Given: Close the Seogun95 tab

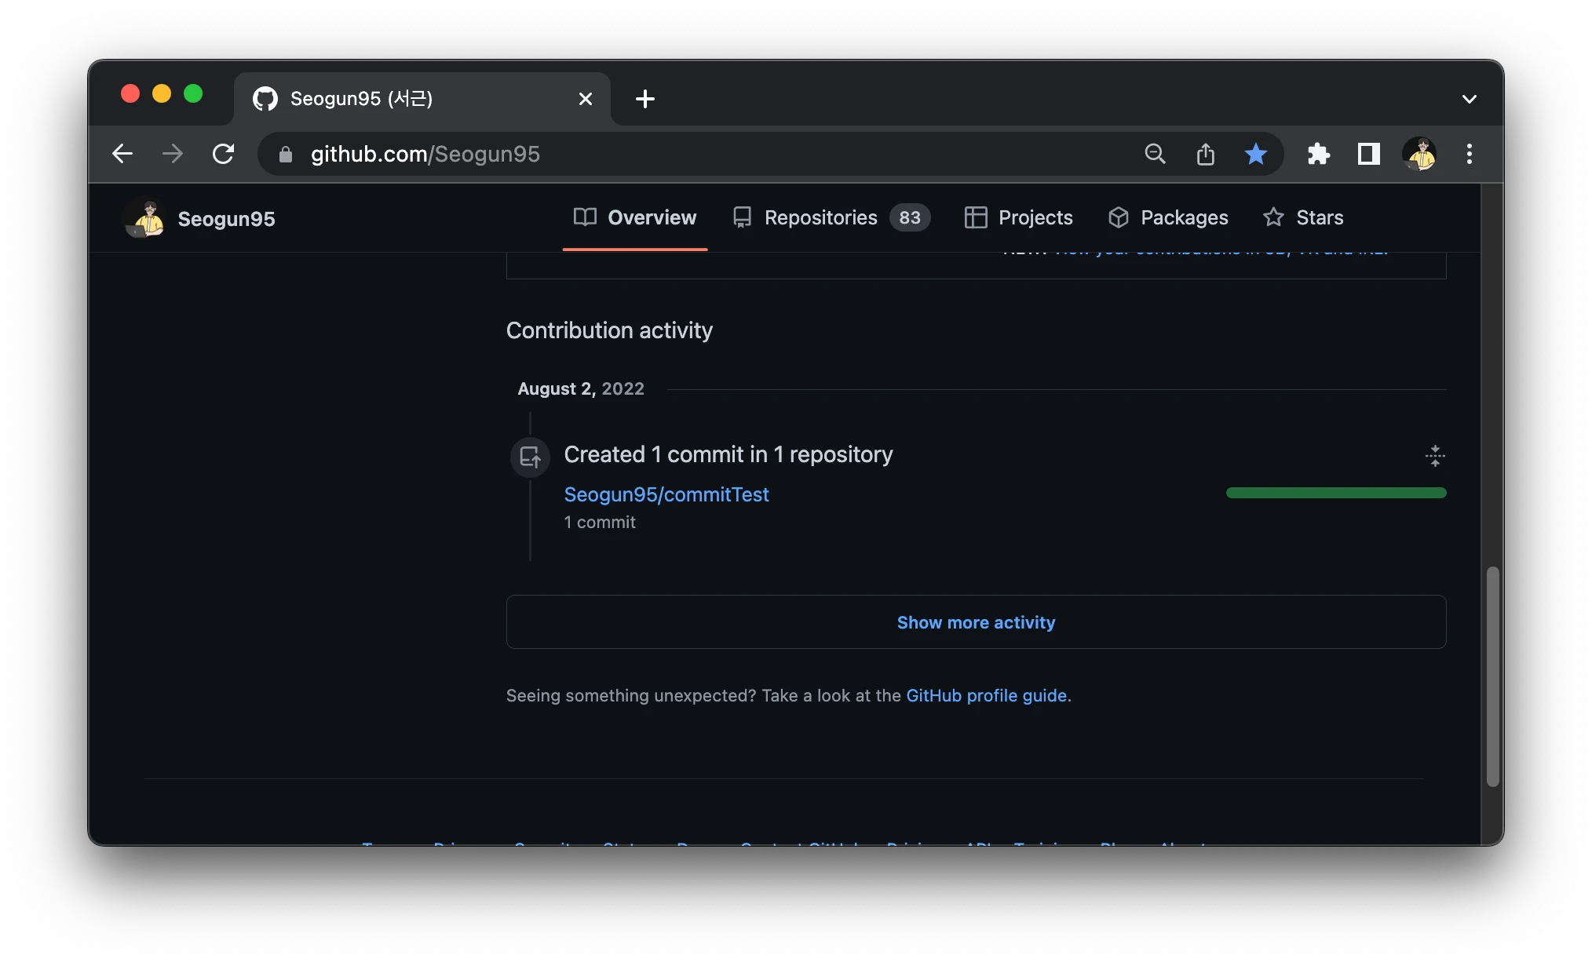Looking at the screenshot, I should pos(586,99).
